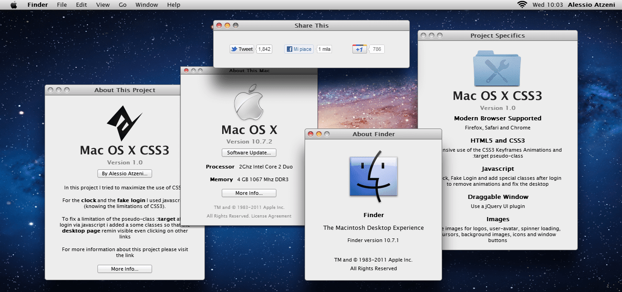Click the Wi-Fi icon in the menu bar

(522, 5)
